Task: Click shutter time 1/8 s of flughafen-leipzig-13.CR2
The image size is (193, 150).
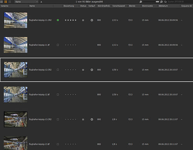Action: click(x=114, y=120)
